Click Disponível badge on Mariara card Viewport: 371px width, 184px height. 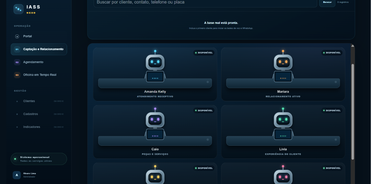pos(332,53)
